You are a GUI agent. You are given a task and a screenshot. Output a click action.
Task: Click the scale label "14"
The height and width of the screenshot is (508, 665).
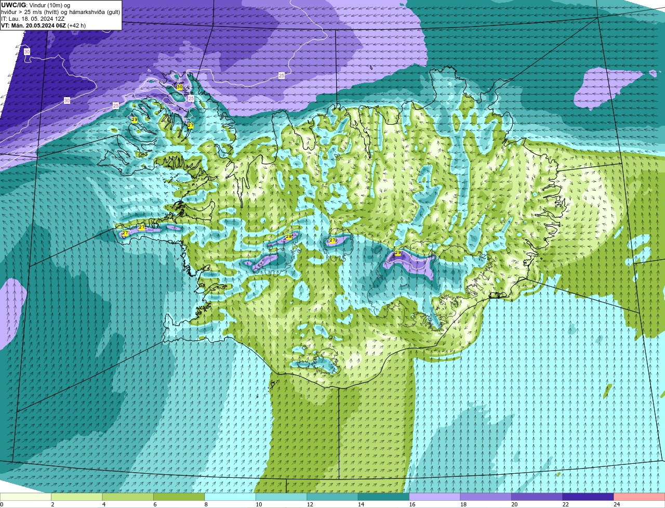pos(361,504)
